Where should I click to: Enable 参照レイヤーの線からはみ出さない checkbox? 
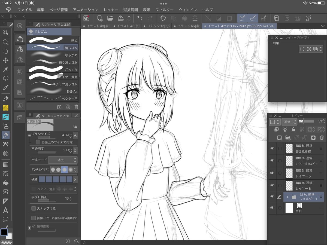coord(34,218)
